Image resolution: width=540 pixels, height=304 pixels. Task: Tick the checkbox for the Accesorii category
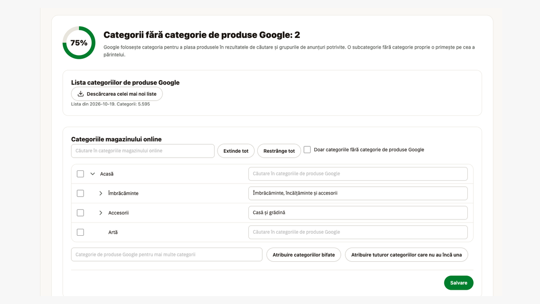point(80,213)
